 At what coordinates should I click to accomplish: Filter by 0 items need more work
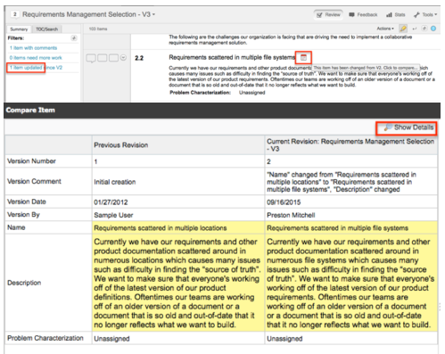click(36, 58)
